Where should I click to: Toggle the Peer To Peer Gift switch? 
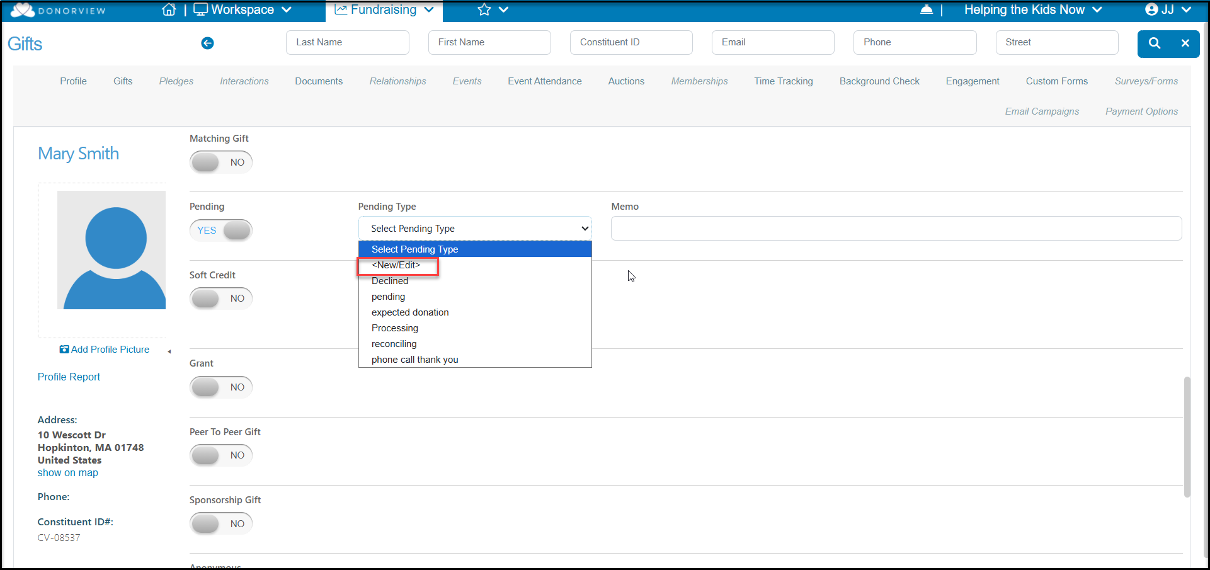point(221,455)
